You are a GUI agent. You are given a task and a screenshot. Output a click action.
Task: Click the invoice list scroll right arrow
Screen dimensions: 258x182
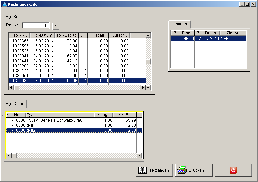click(x=143, y=88)
